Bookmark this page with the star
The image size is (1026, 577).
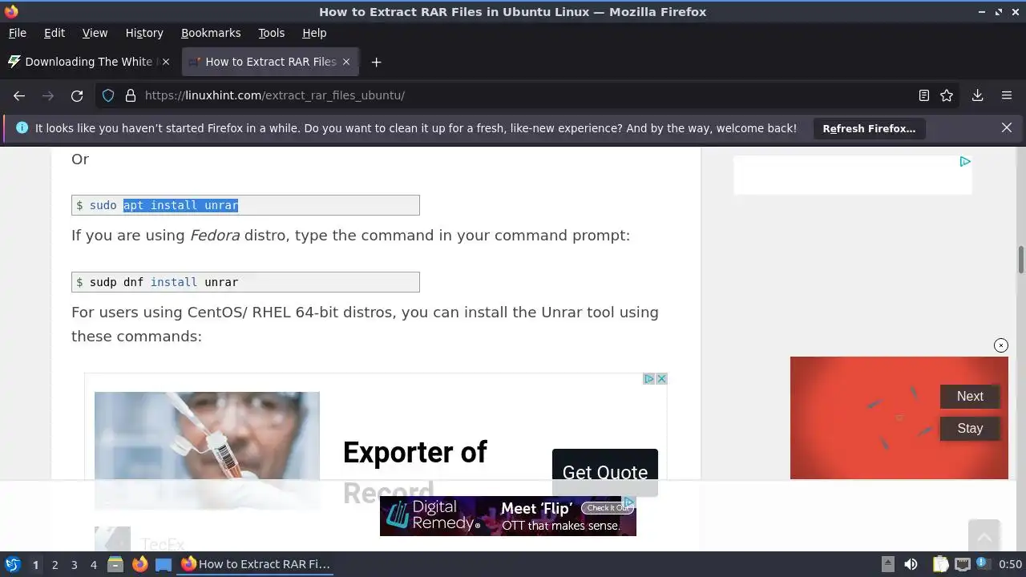coord(947,95)
